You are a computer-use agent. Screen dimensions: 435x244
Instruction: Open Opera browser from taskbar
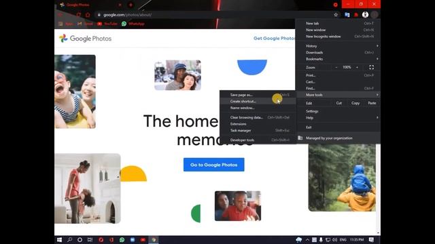click(101, 240)
